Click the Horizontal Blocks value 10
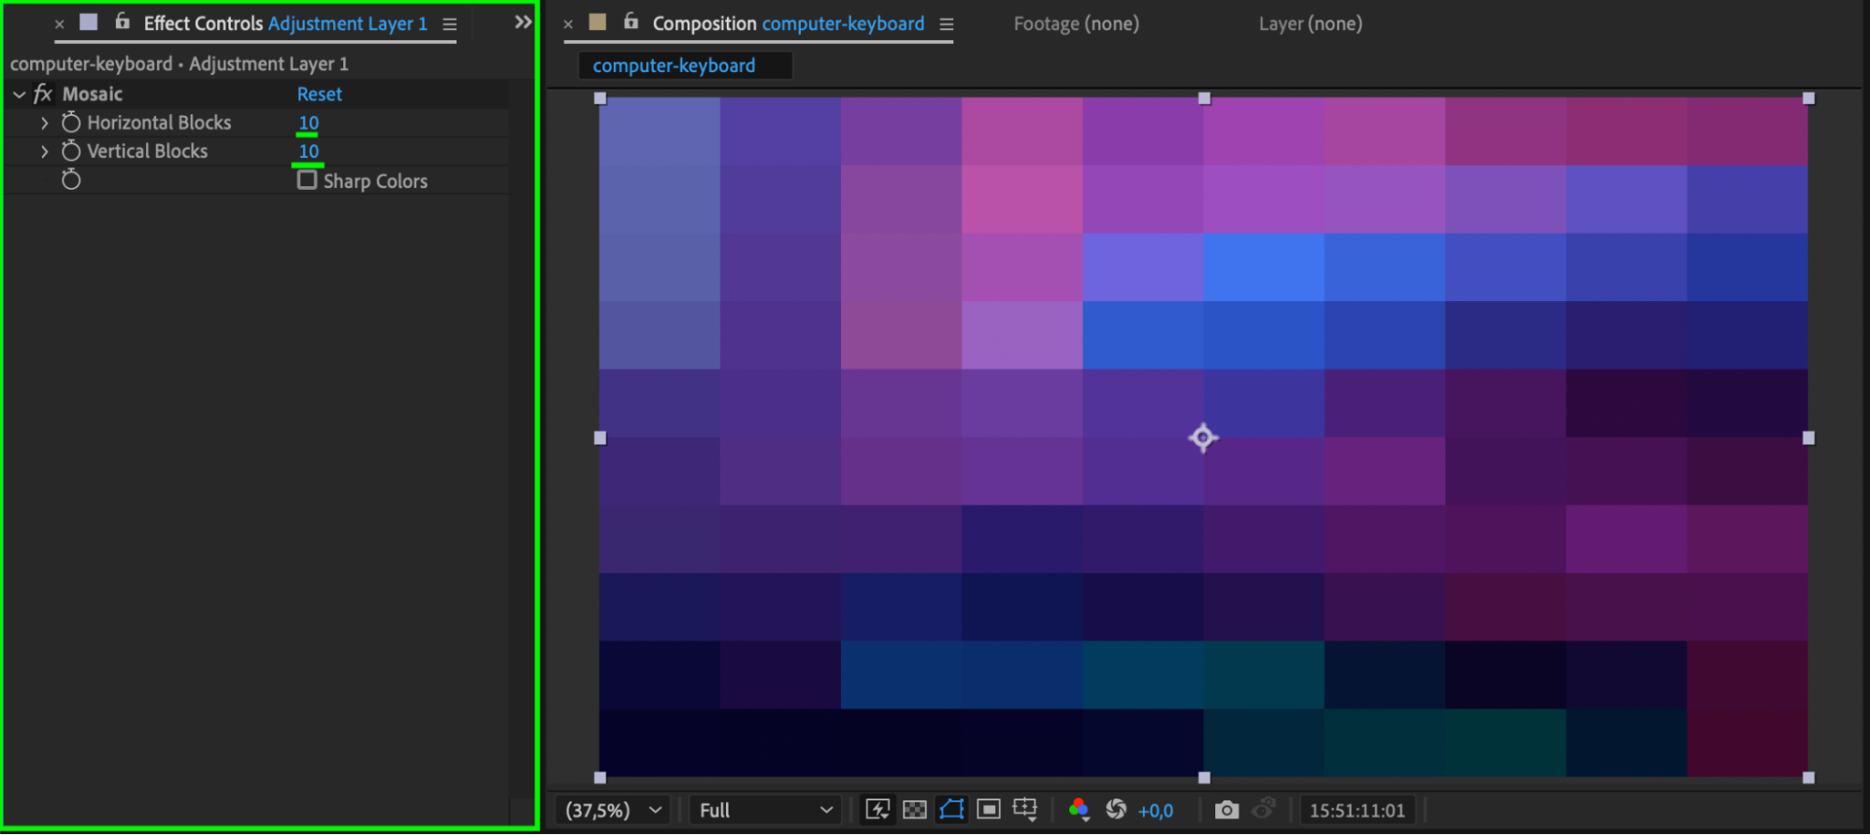Viewport: 1870px width, 835px height. coord(309,122)
